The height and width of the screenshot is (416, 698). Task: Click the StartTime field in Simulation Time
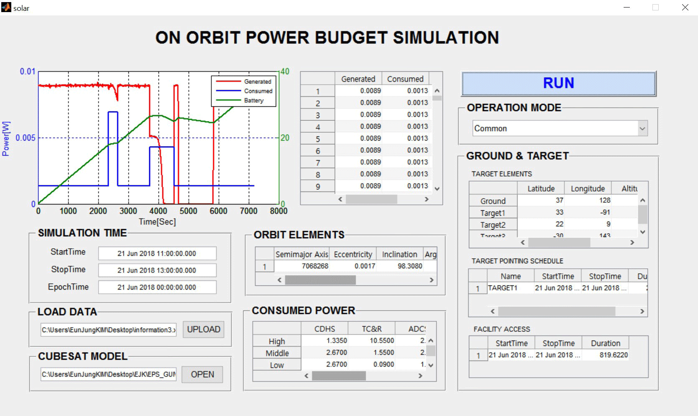pyautogui.click(x=157, y=253)
